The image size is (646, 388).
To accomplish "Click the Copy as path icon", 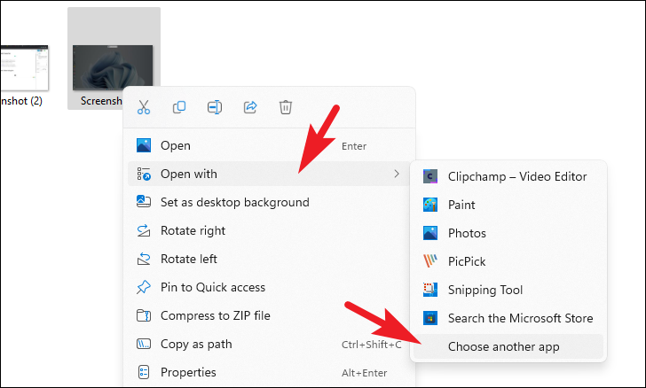I will (x=144, y=344).
